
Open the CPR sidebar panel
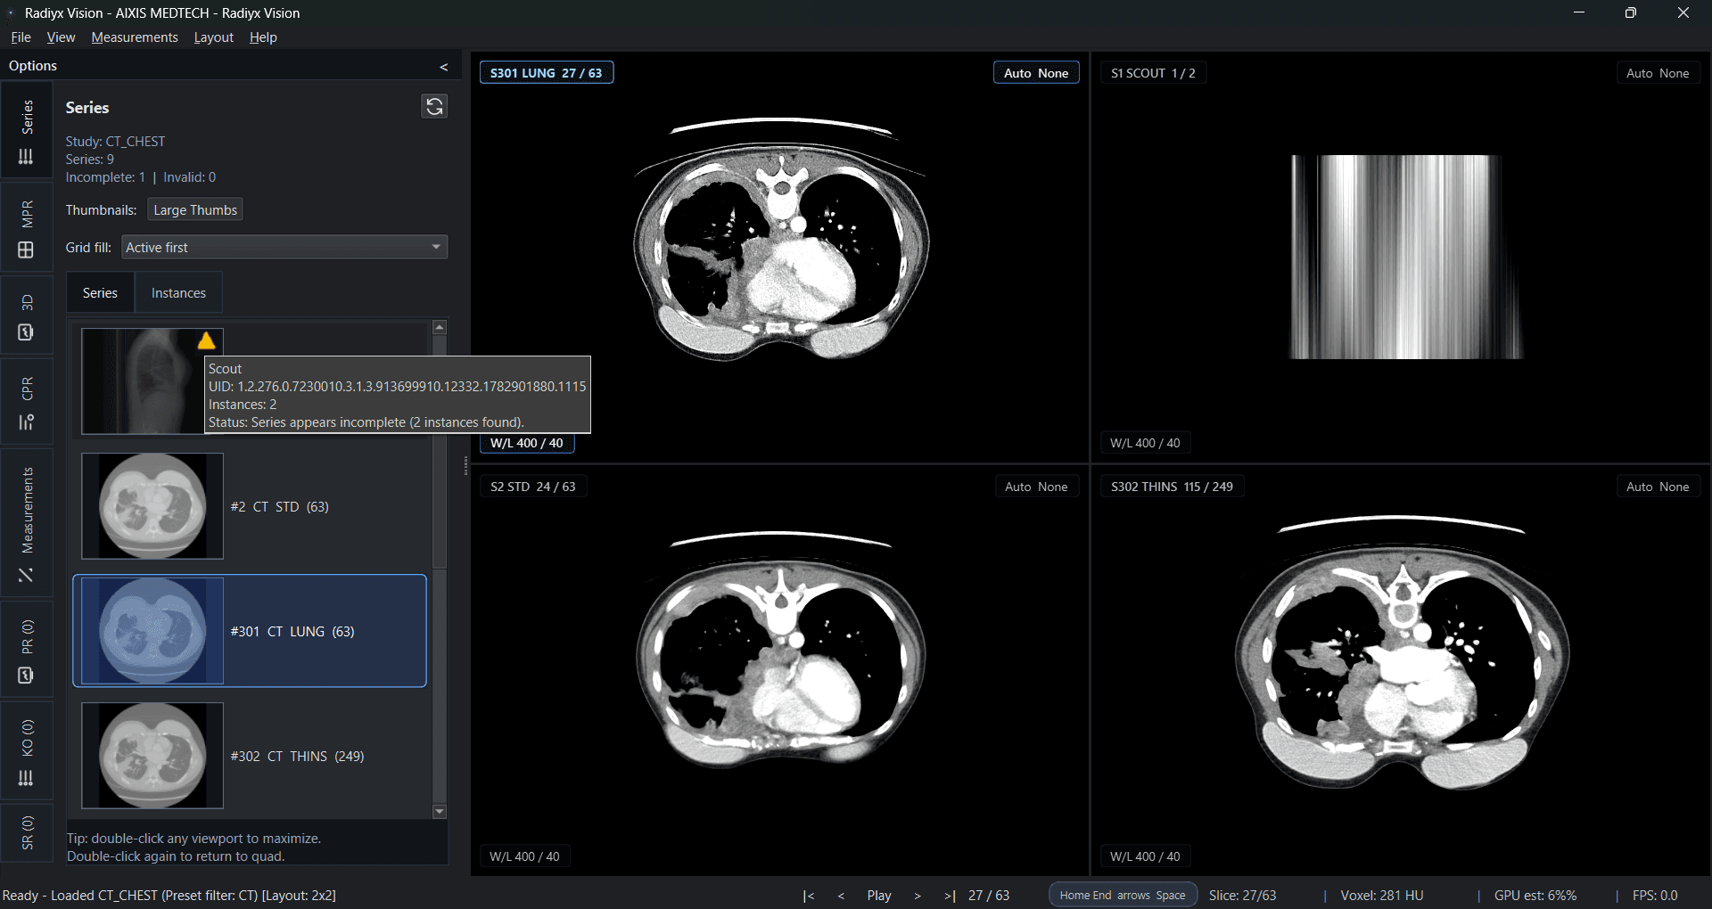27,402
